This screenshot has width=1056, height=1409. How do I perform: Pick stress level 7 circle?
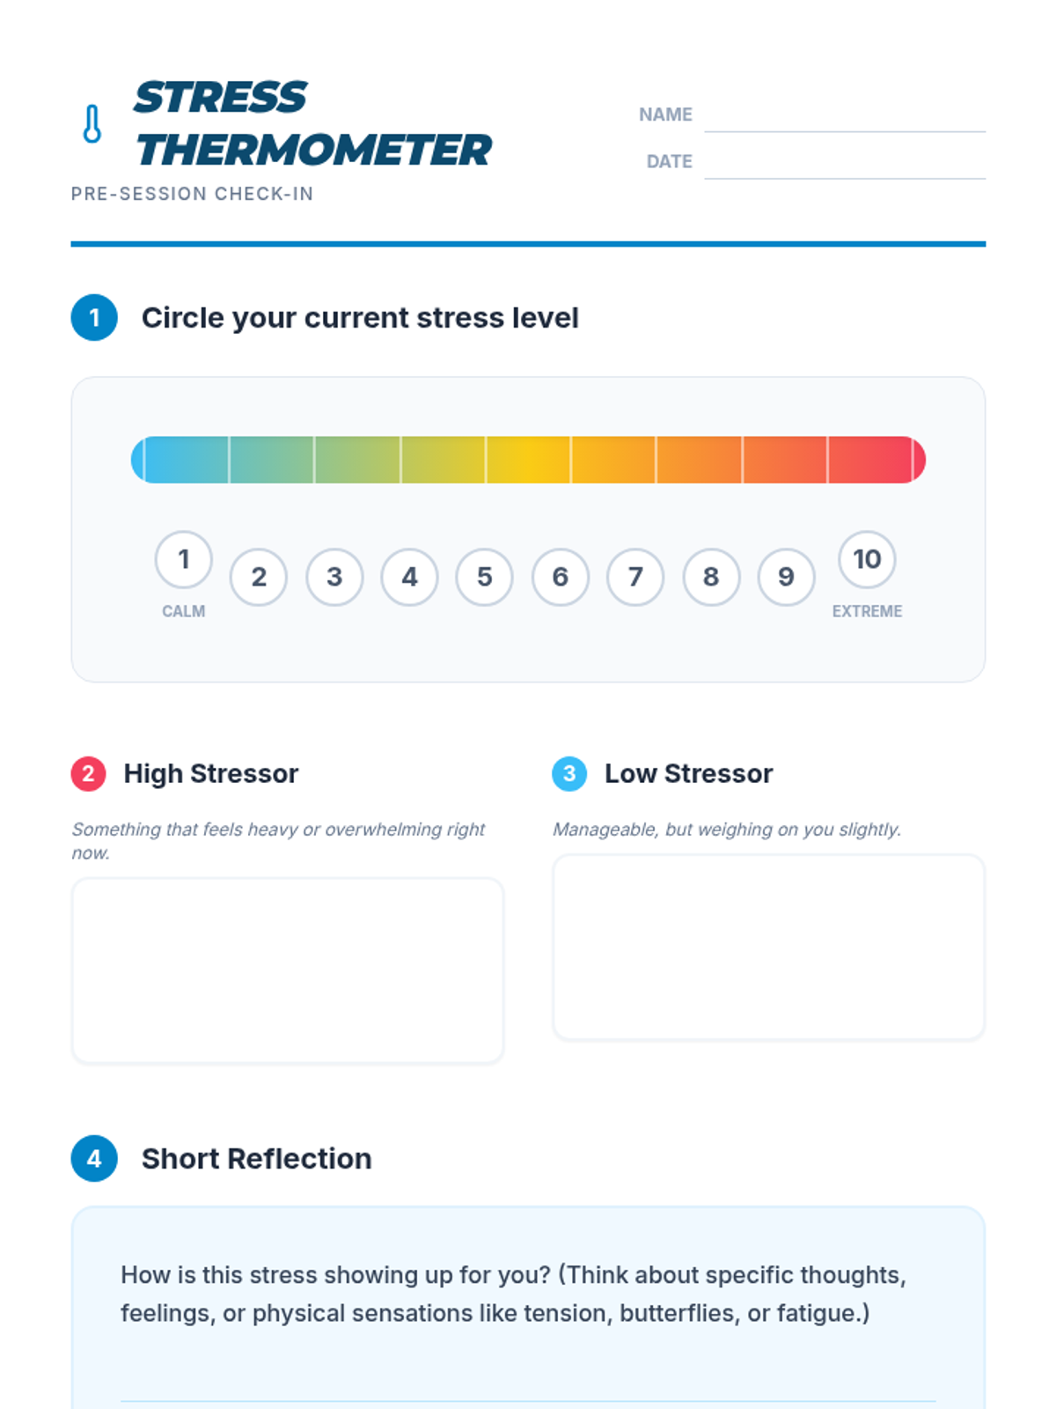635,577
